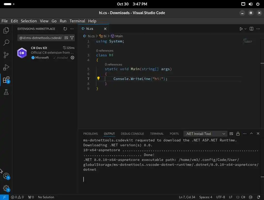Open editor more actions menu
Image resolution: width=264 pixels, height=200 pixels.
pyautogui.click(x=258, y=29)
